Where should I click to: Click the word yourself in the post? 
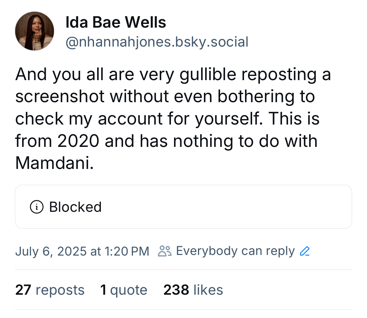pyautogui.click(x=228, y=119)
